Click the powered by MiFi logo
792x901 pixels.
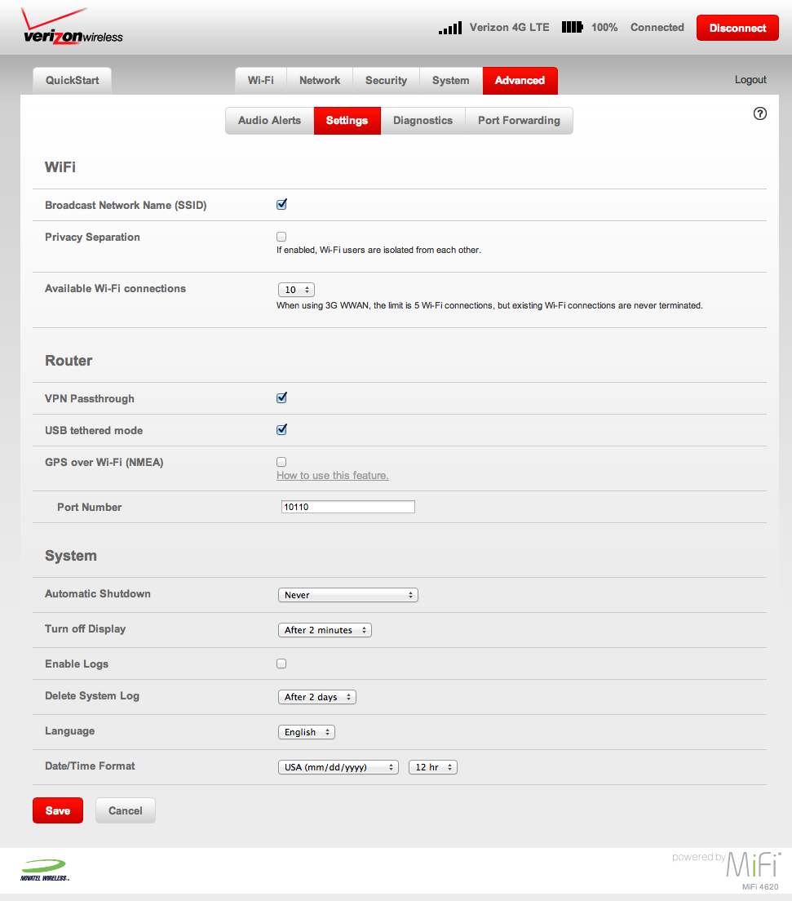pos(727,865)
